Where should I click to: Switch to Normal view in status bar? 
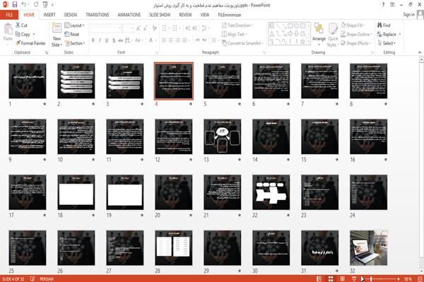pos(319,278)
